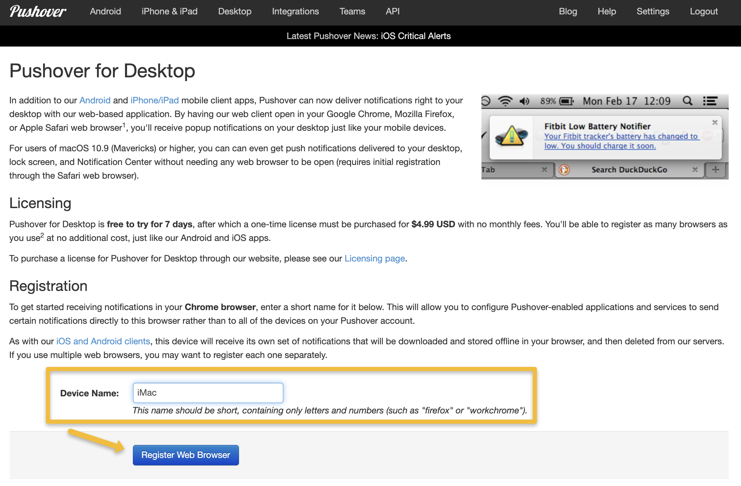Open the iPhone & iPad page

pos(169,11)
